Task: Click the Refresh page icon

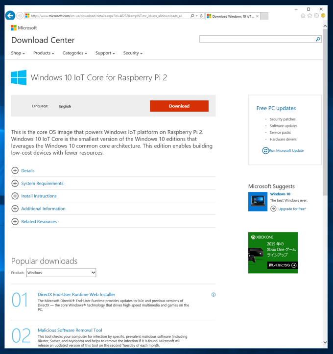Action: (201, 16)
